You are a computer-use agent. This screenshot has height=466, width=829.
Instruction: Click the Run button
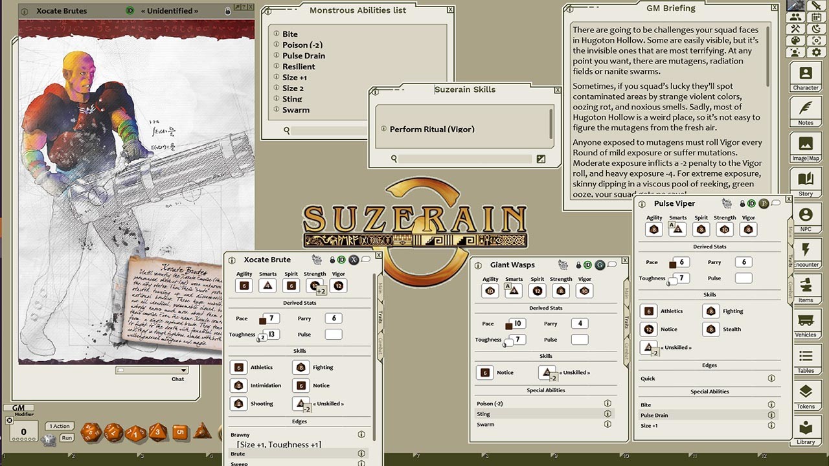(67, 438)
